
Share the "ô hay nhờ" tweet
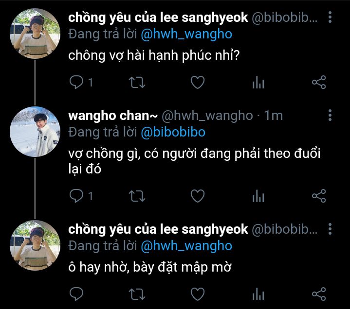click(x=319, y=294)
